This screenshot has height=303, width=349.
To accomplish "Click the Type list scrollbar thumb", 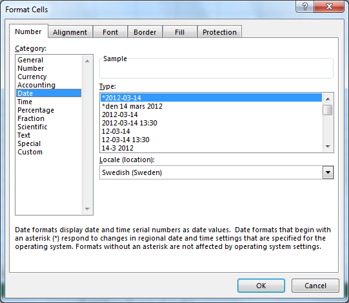I will click(328, 110).
